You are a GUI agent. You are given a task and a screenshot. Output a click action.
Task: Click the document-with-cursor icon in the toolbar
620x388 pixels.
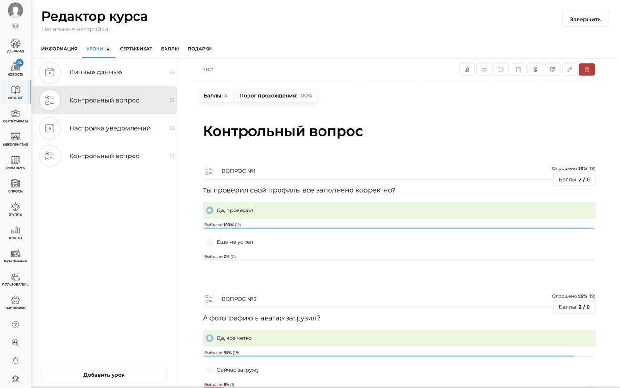tap(536, 70)
